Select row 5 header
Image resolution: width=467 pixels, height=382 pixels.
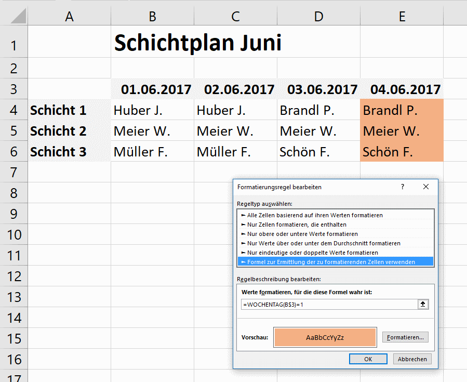click(14, 130)
